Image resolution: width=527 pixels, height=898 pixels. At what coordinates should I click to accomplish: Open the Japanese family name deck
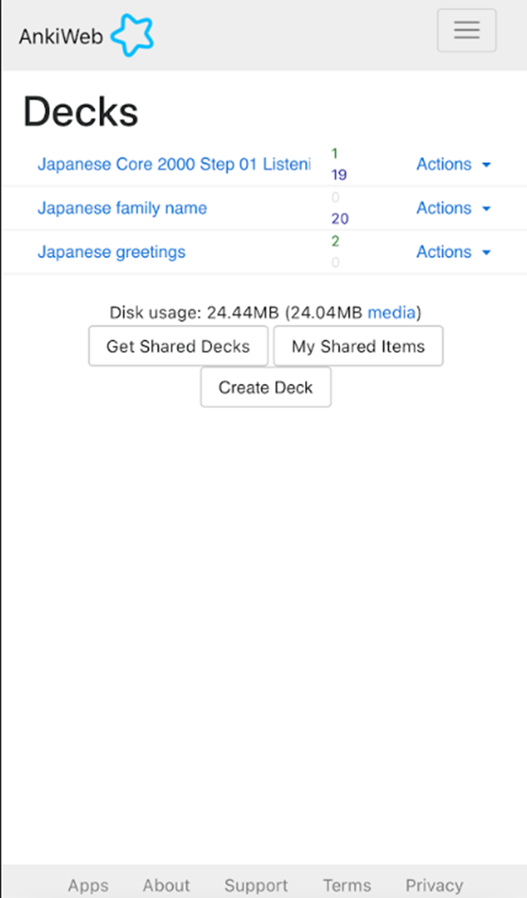click(x=122, y=208)
